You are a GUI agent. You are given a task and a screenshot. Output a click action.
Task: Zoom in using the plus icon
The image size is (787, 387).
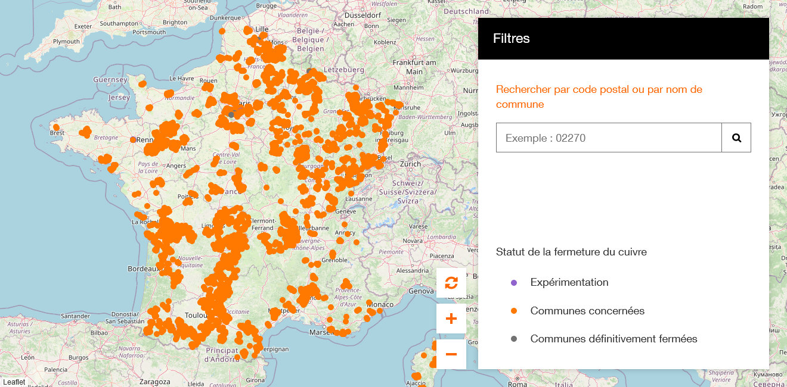coord(451,318)
